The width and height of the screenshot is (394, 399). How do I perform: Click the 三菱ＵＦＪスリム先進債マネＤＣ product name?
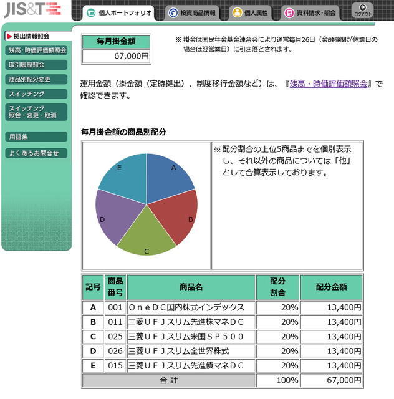186,366
